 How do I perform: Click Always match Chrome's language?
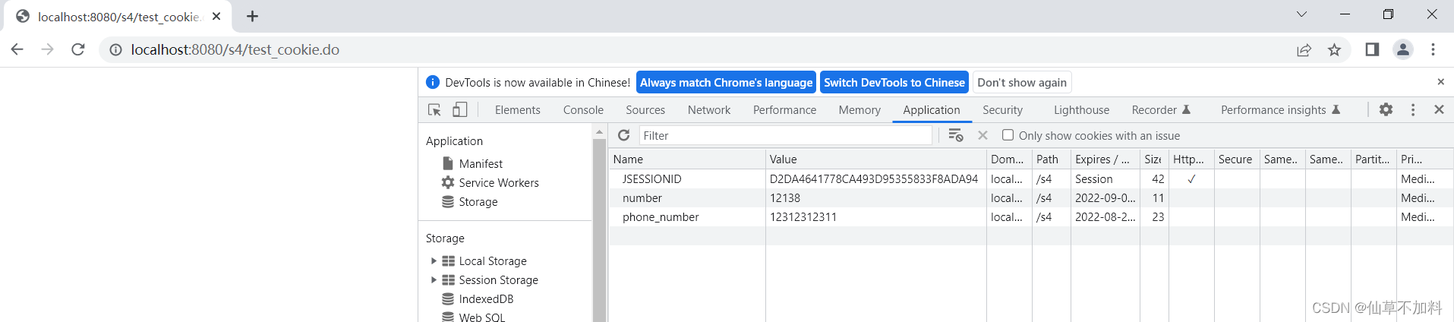726,82
